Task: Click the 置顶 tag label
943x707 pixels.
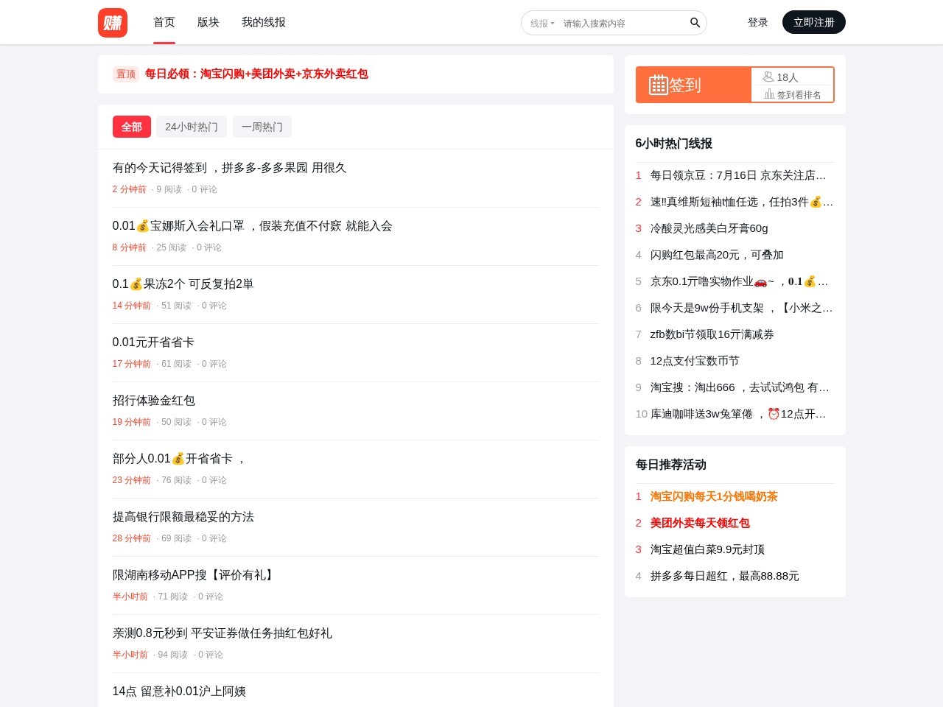Action: tap(126, 74)
